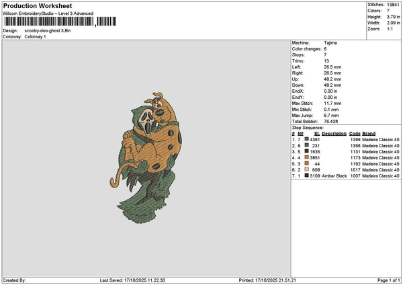
Task: Click the Created By field
Action: point(14,280)
